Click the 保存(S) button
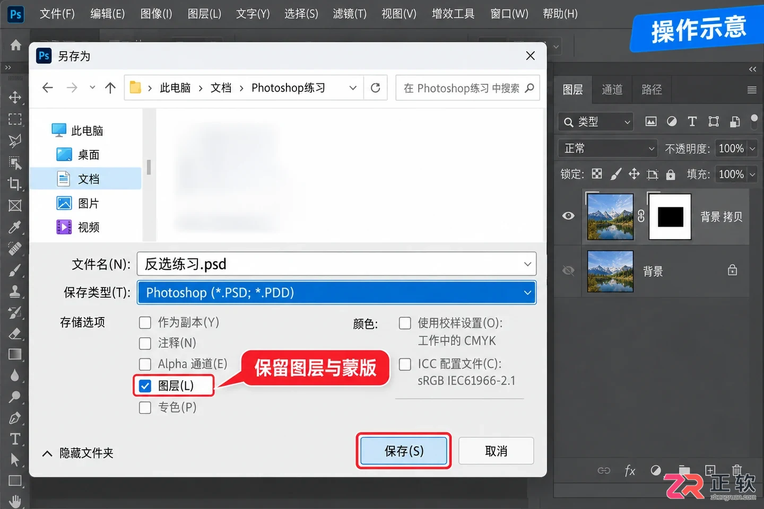 pyautogui.click(x=404, y=451)
